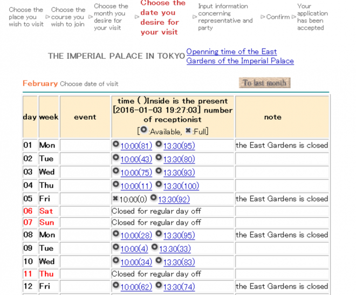
Task: Click available icon beside 10:00(34)
Action: coord(116,260)
